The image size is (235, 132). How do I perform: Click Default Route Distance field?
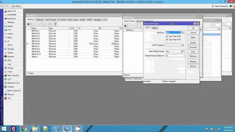tap(175, 56)
